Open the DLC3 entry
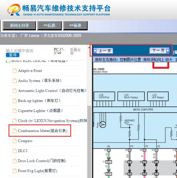The height and width of the screenshot is (178, 177). click(23, 151)
